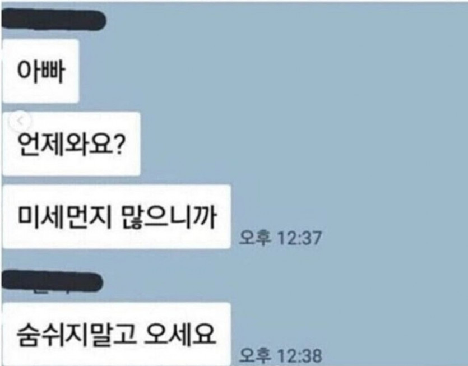
Task: Select the "아빠" message bubble
Action: (40, 71)
